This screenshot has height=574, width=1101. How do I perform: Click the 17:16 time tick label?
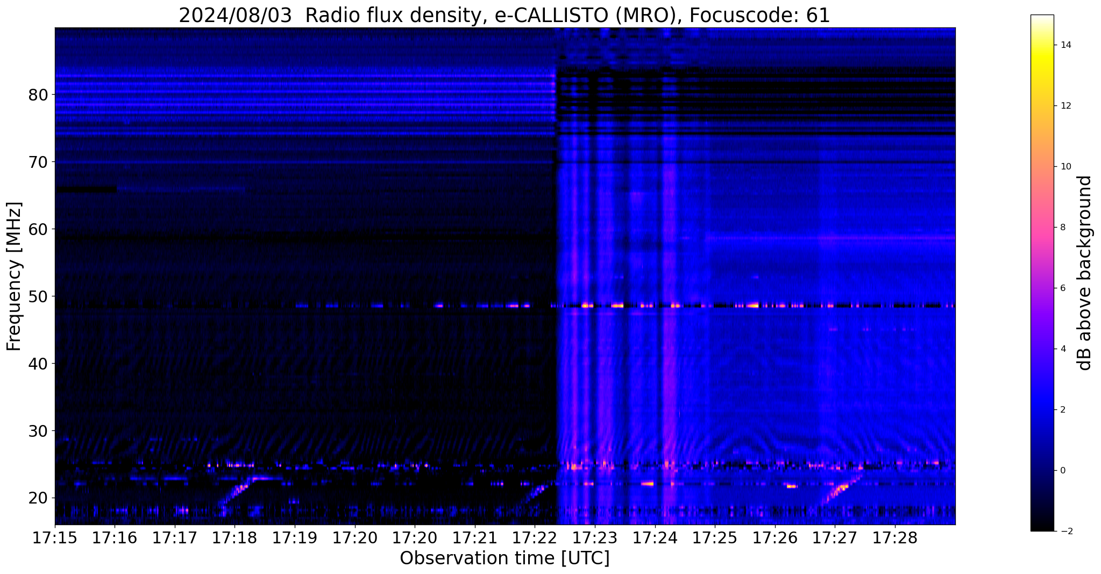click(115, 538)
